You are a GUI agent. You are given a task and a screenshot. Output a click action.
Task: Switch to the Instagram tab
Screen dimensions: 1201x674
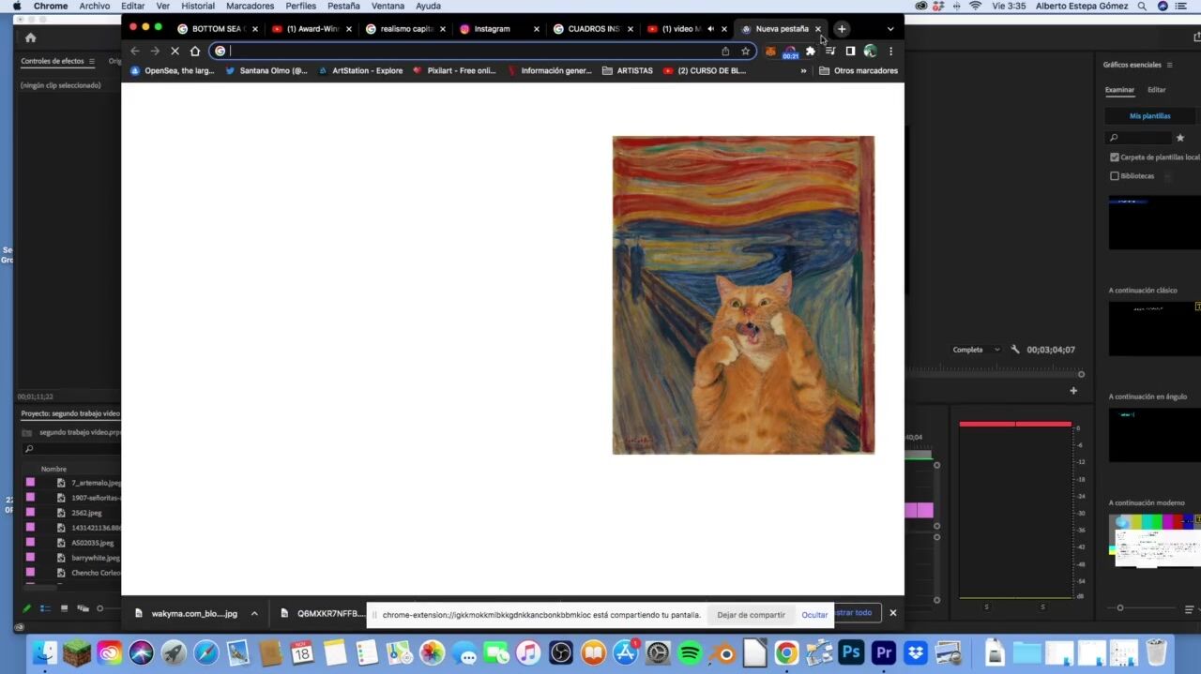493,29
